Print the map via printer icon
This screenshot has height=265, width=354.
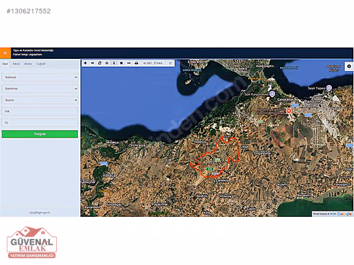tap(136, 63)
